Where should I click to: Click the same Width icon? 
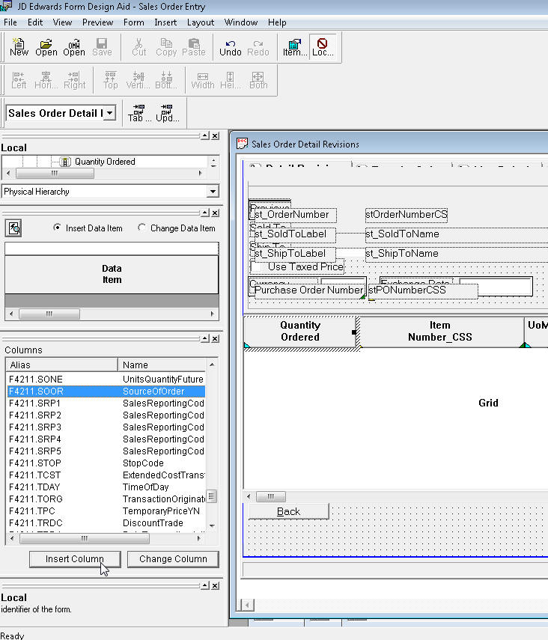pos(203,80)
